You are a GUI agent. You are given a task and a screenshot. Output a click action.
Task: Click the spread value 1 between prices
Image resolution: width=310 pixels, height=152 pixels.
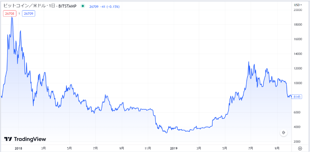[19, 14]
